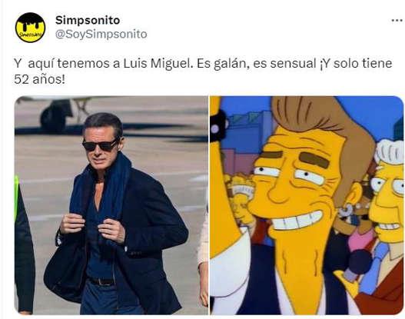405x319 pixels.
Task: Open the @SoySimpsonito handle link
Action: (x=101, y=34)
